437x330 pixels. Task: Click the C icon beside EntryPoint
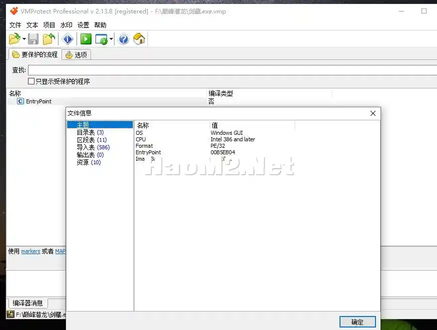point(20,101)
